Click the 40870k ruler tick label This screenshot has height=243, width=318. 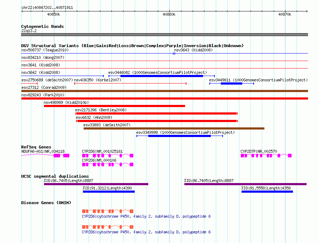click(x=285, y=14)
